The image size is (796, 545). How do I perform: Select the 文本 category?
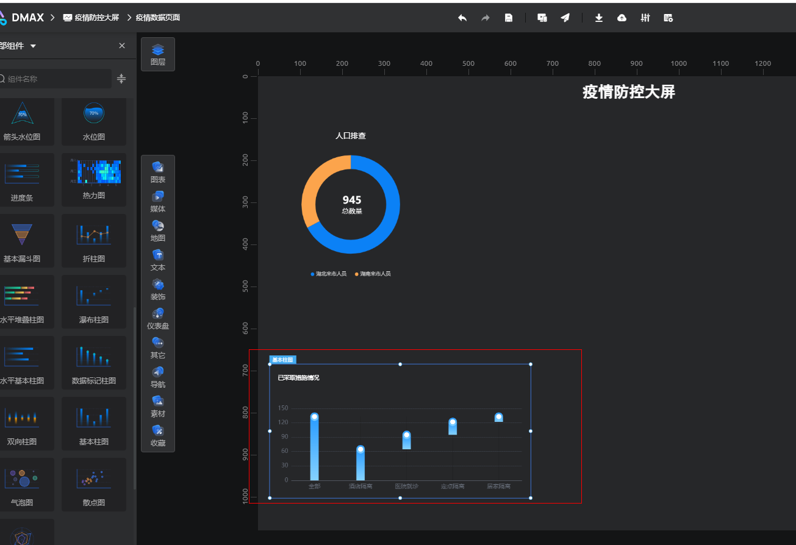tap(158, 260)
